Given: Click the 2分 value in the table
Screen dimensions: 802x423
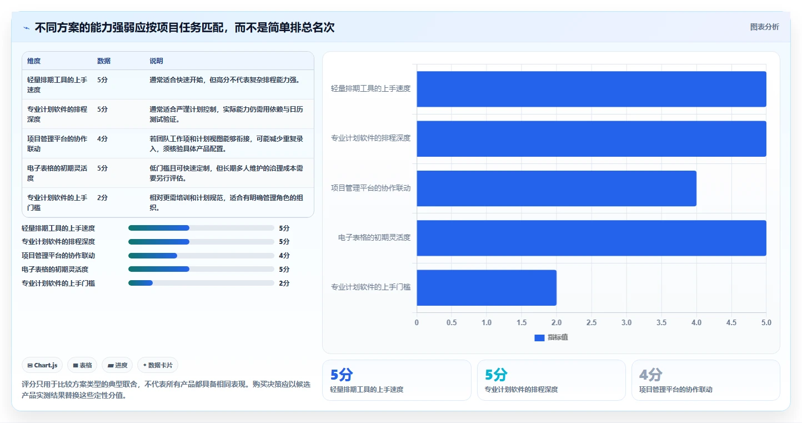Looking at the screenshot, I should 102,197.
